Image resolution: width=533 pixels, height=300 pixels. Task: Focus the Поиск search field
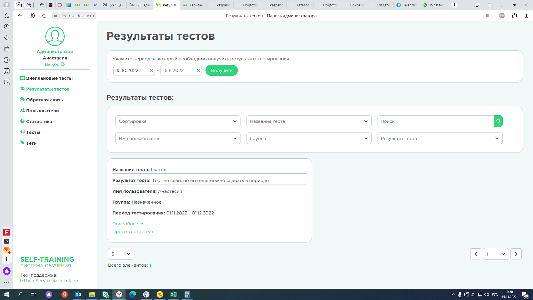pyautogui.click(x=436, y=121)
